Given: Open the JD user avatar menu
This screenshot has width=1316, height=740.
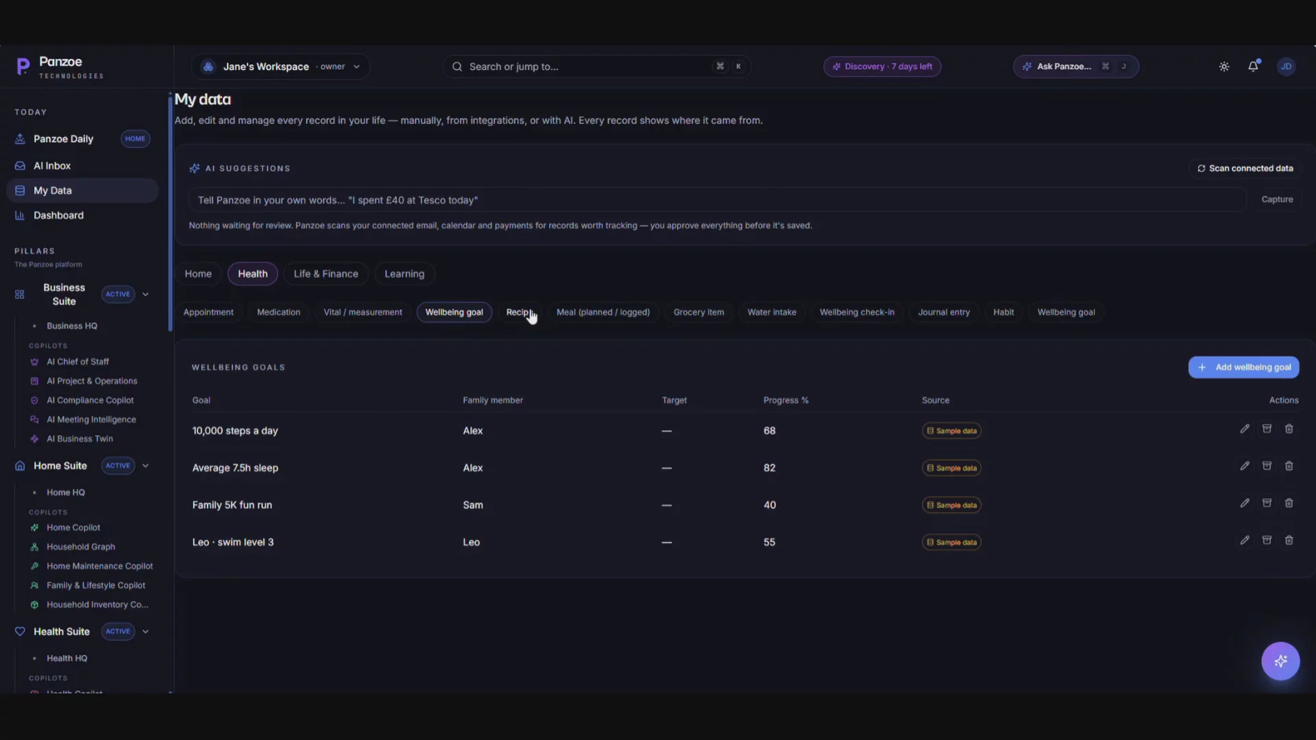Looking at the screenshot, I should coord(1286,66).
